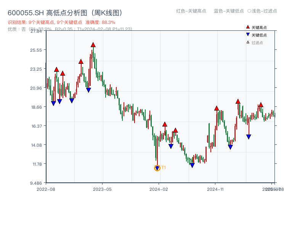Click the first blue low marker after 2022-08
305x228 pixels.
53,103
